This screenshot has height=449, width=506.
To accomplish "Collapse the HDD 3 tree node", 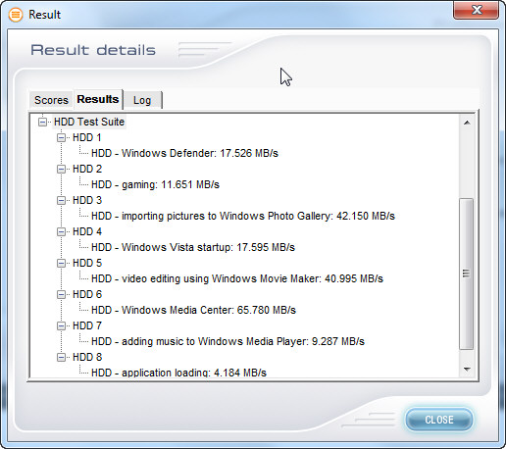I will [x=61, y=200].
